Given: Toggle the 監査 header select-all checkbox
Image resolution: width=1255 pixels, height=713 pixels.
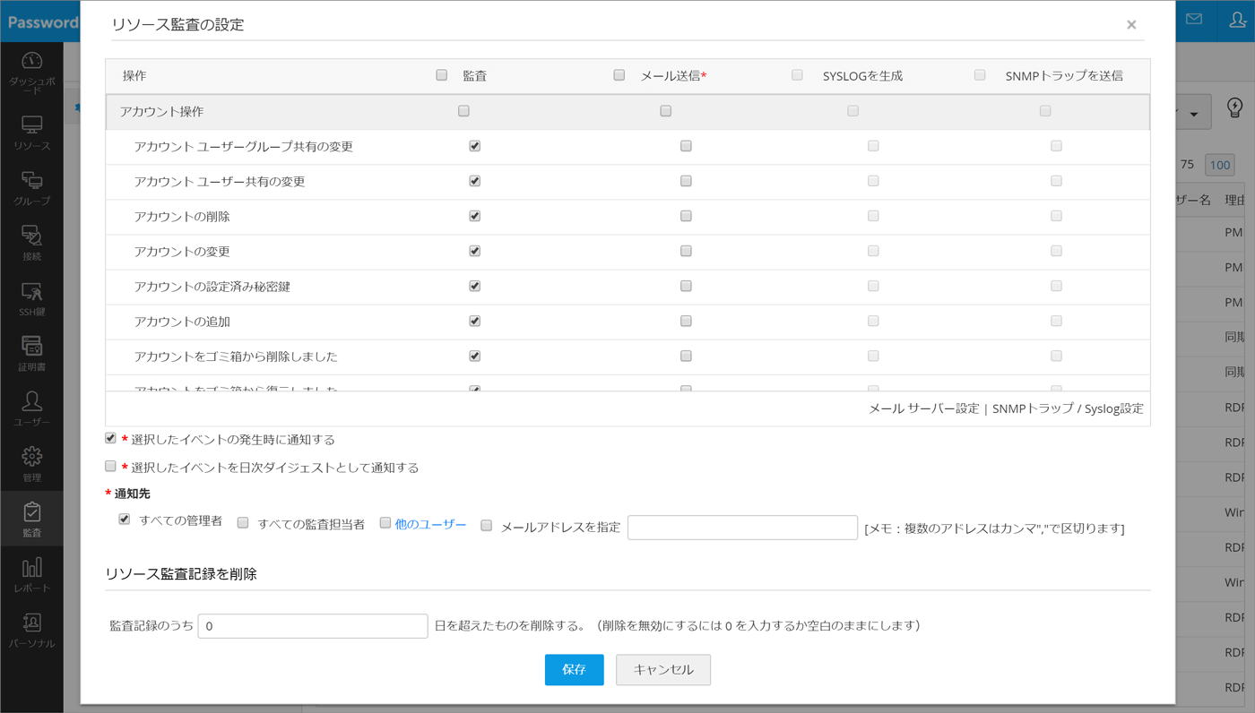Looking at the screenshot, I should click(441, 75).
